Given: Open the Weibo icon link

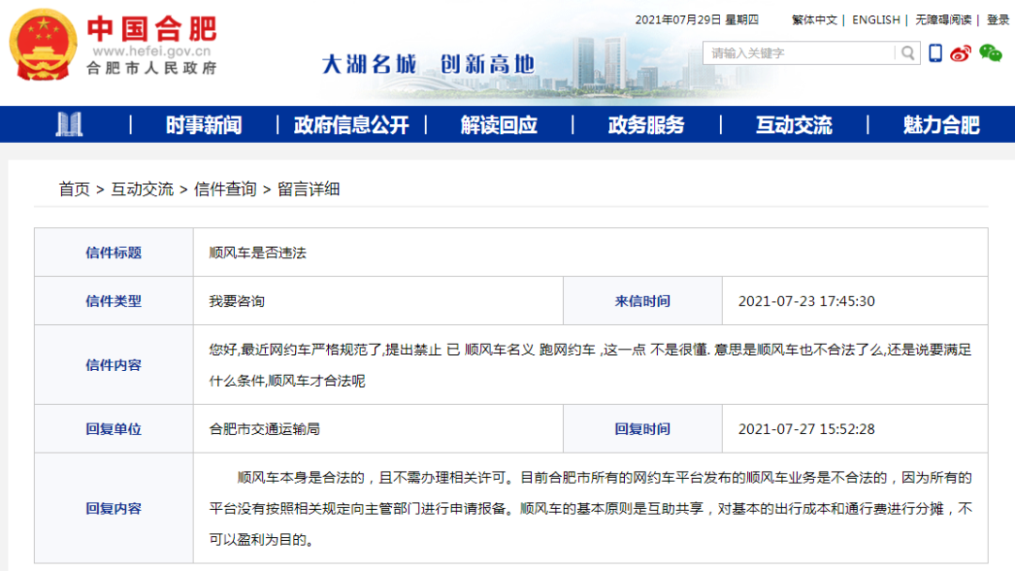Looking at the screenshot, I should tap(960, 54).
